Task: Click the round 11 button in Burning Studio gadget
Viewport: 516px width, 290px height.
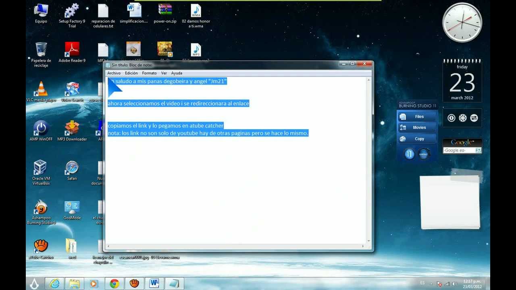Action: pos(409,154)
